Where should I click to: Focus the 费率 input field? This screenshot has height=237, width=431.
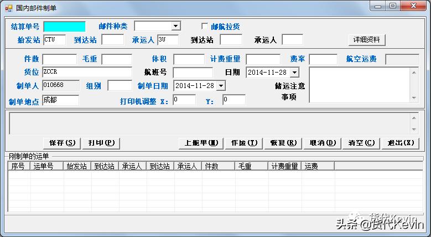pyautogui.click(x=323, y=59)
